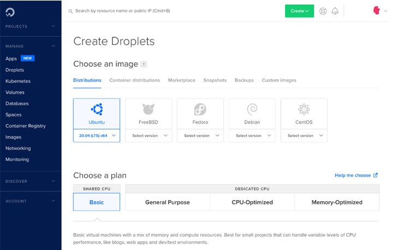The width and height of the screenshot is (397, 250).
Task: Switch to the Backups tab
Action: [244, 80]
